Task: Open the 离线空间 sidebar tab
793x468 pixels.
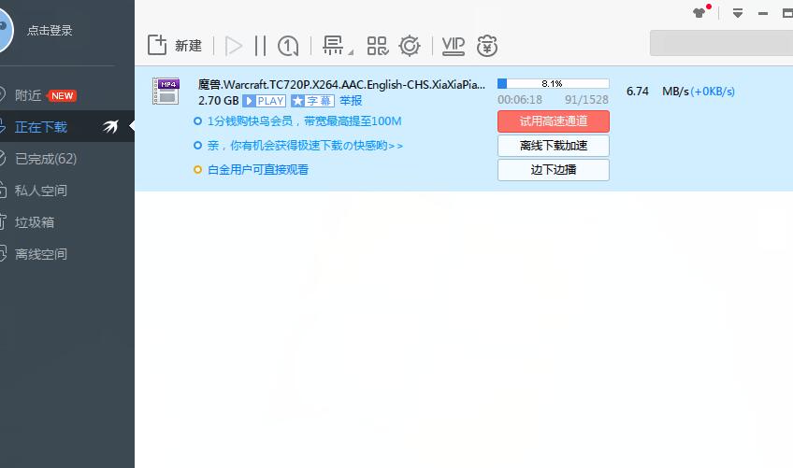Action: tap(67, 254)
